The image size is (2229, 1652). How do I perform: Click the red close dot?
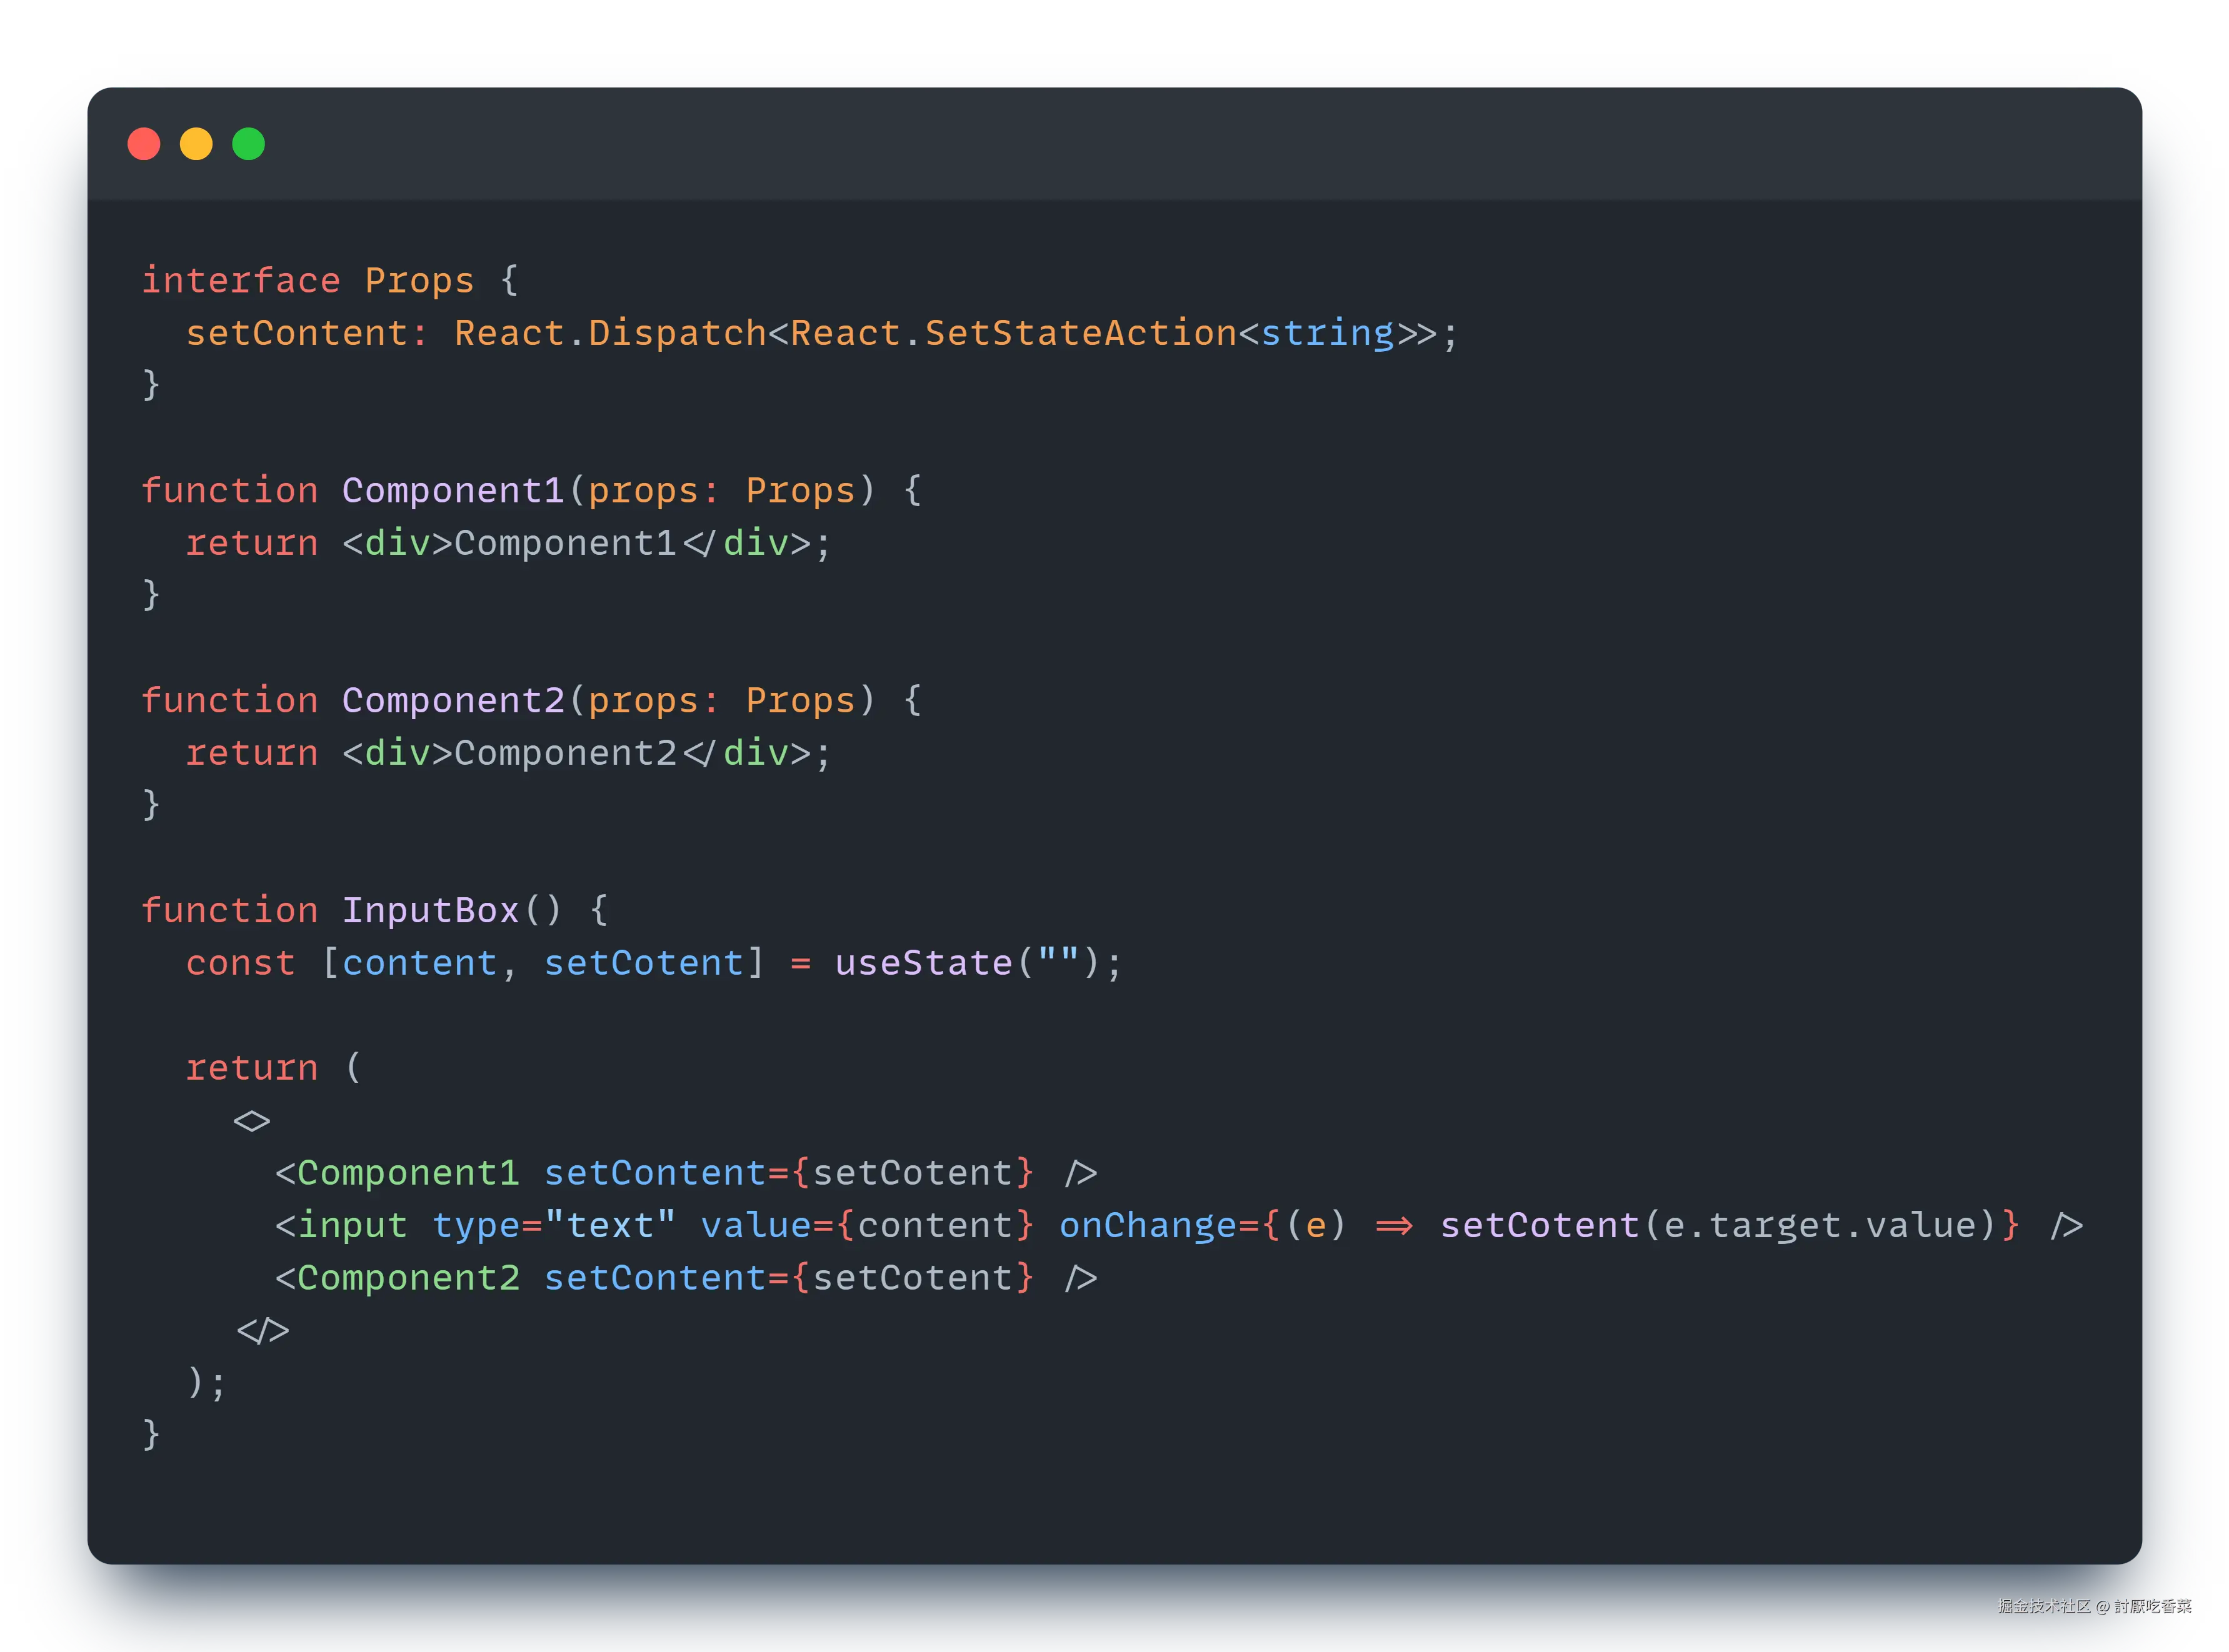coord(144,144)
